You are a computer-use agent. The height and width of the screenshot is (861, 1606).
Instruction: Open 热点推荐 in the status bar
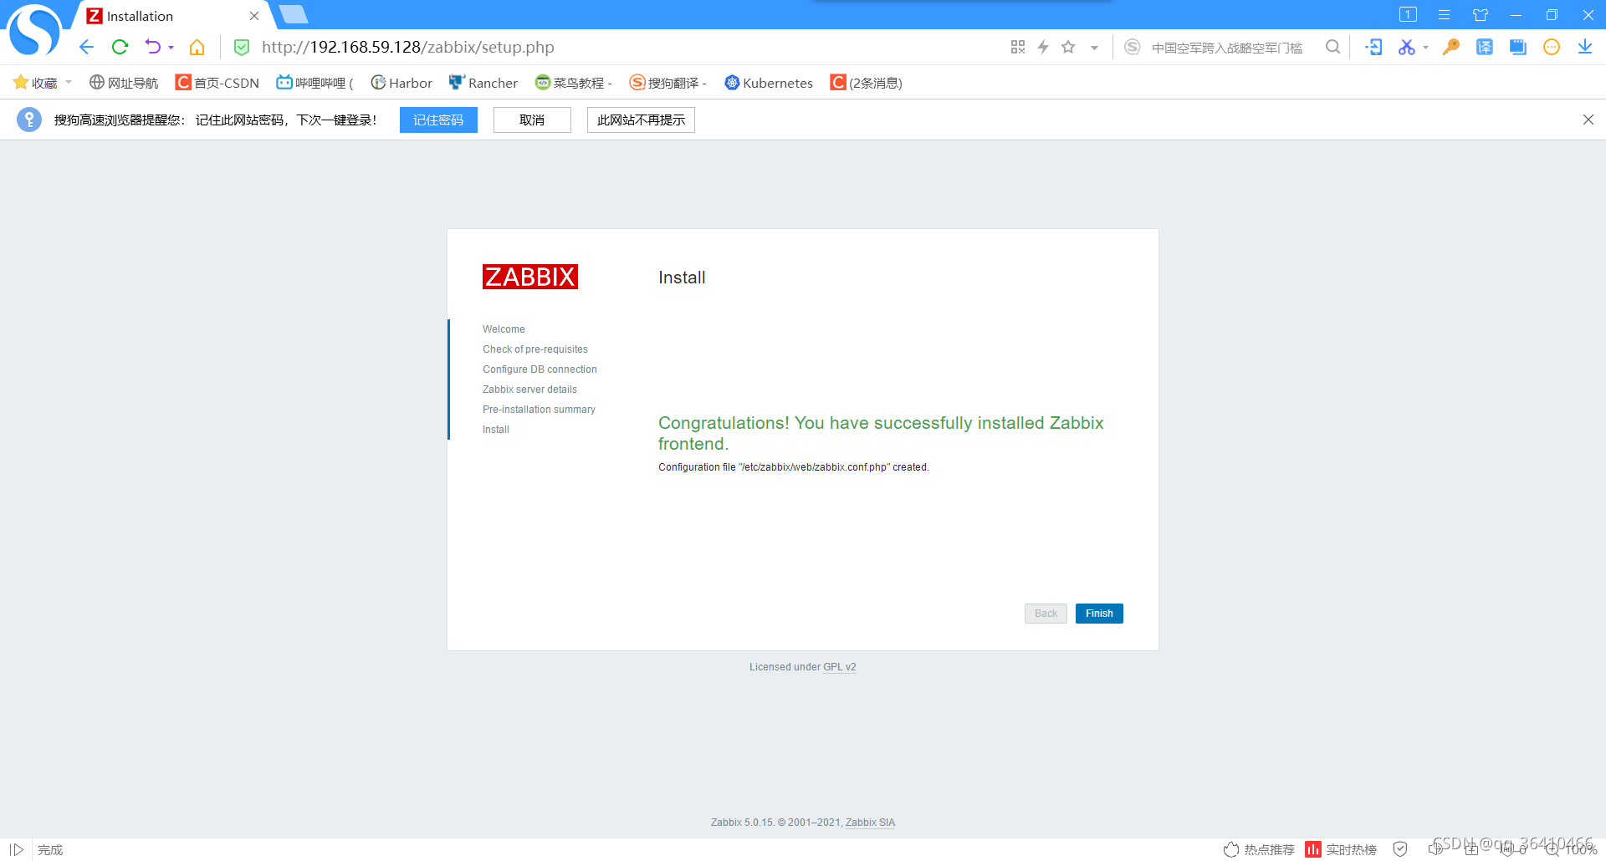click(x=1259, y=849)
